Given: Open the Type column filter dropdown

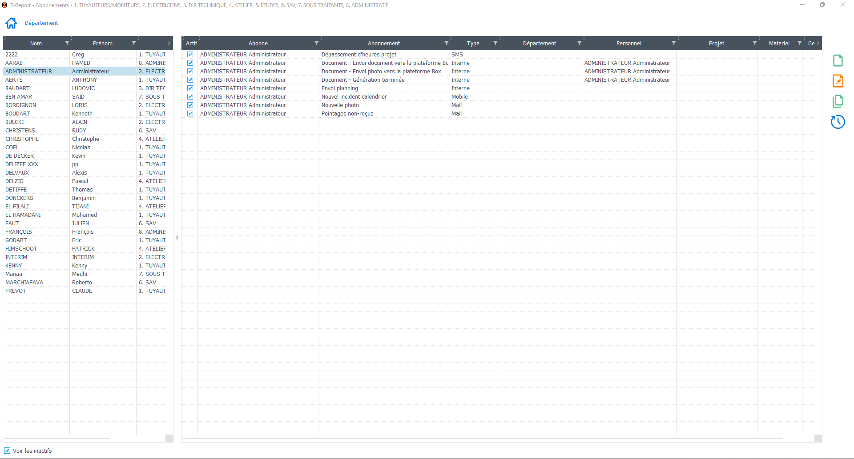Looking at the screenshot, I should pyautogui.click(x=495, y=43).
